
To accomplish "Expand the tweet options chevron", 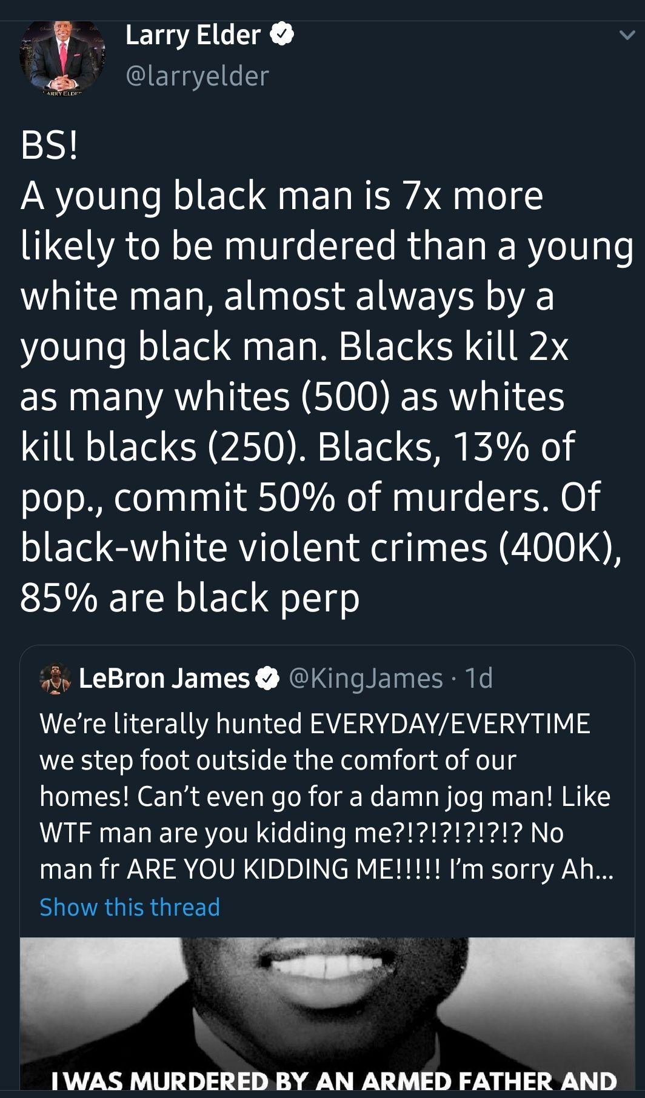I will point(627,36).
